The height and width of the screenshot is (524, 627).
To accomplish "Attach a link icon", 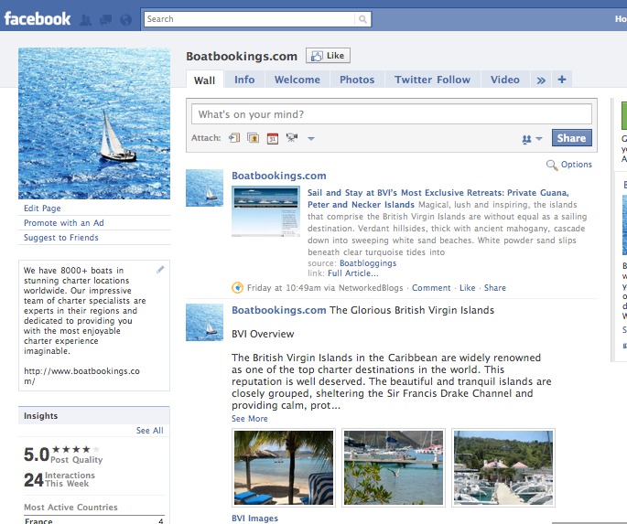I will [234, 138].
